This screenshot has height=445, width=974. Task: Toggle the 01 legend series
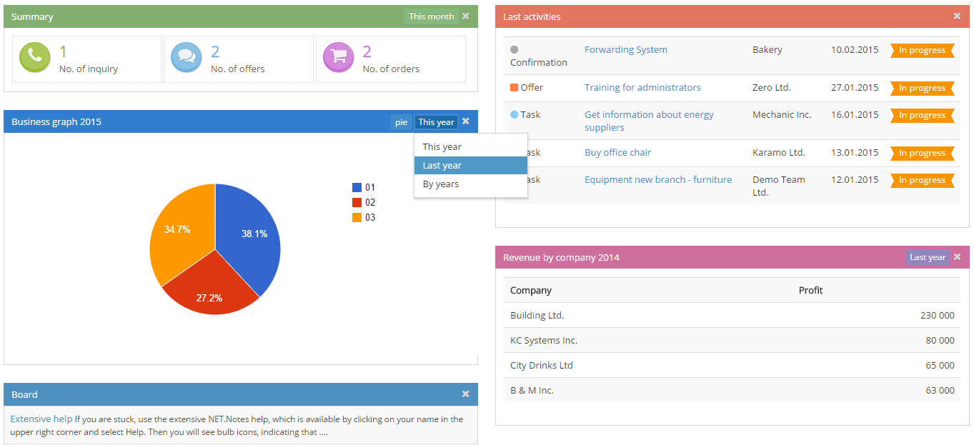(x=364, y=188)
